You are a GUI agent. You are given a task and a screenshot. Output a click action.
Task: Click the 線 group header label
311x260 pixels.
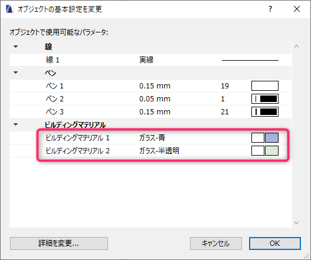pos(48,47)
